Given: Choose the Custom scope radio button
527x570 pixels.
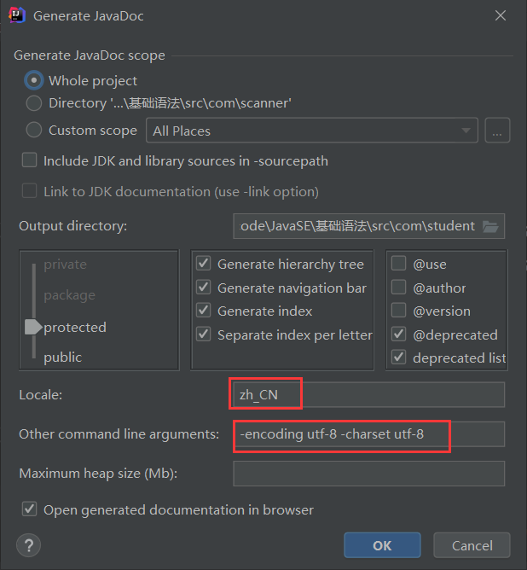Looking at the screenshot, I should [x=34, y=130].
